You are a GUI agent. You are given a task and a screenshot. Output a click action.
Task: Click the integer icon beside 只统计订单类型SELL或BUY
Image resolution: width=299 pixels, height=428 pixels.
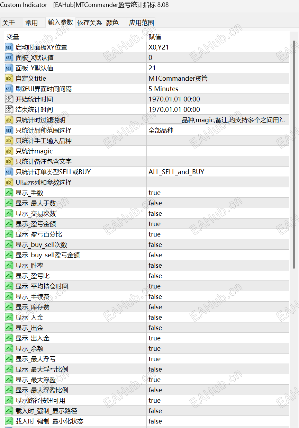pyautogui.click(x=9, y=172)
